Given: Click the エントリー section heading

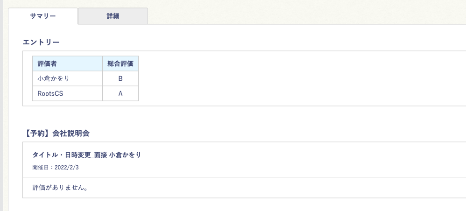Looking at the screenshot, I should click(x=41, y=42).
